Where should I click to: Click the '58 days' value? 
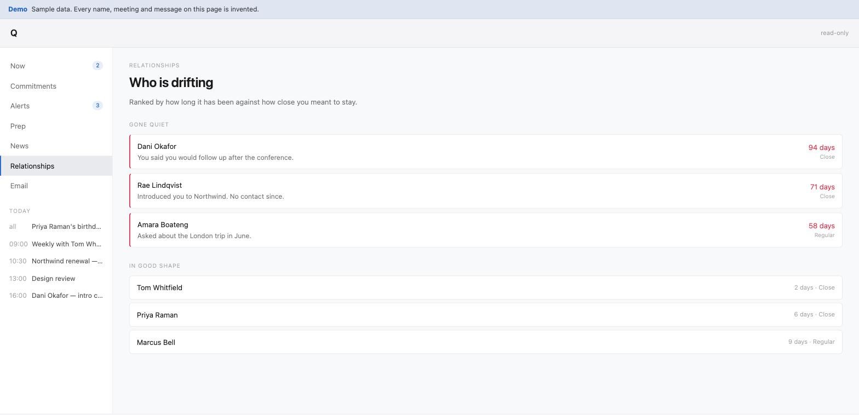[x=821, y=226]
